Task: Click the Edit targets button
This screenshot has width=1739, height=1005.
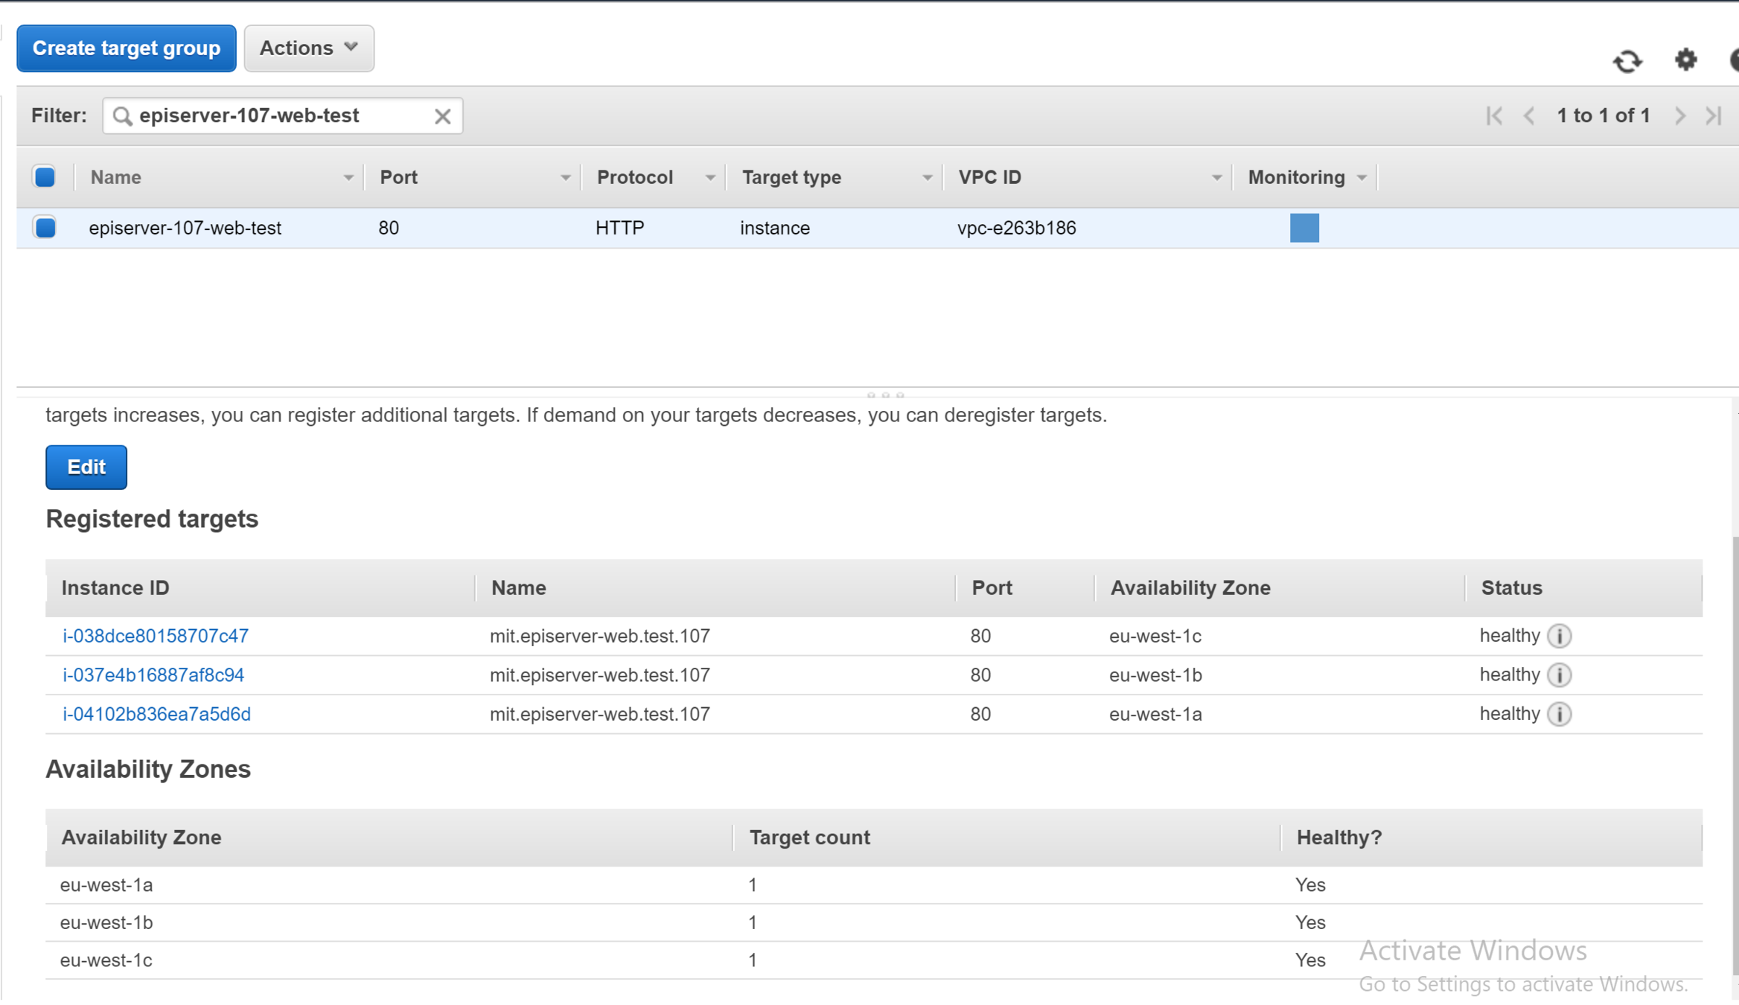Action: coord(86,467)
